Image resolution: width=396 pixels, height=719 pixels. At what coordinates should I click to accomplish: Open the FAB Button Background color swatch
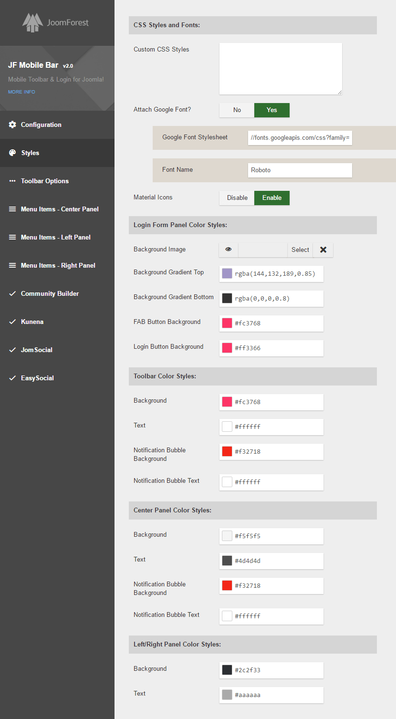(227, 323)
